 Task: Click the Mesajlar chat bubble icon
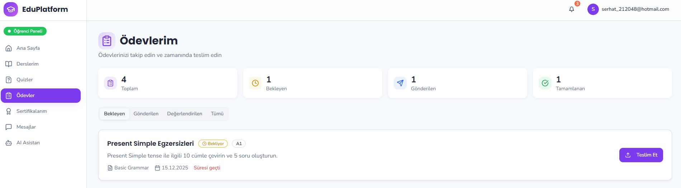point(9,127)
